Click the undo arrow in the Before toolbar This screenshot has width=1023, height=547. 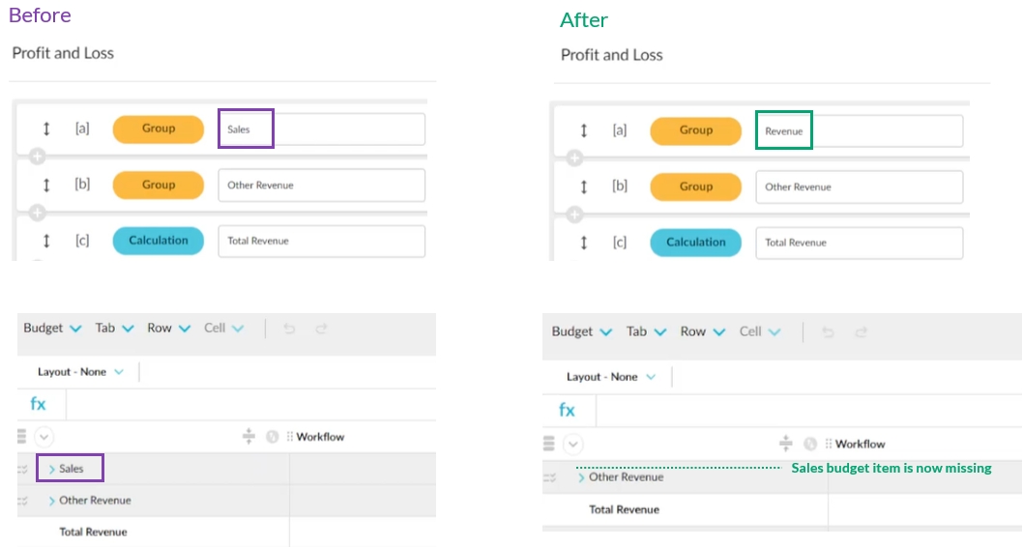coord(289,329)
